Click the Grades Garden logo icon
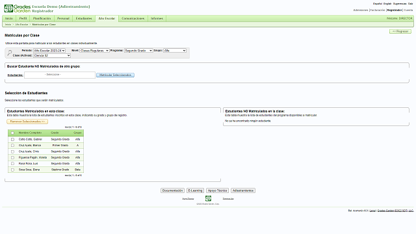The width and height of the screenshot is (416, 234). point(8,8)
